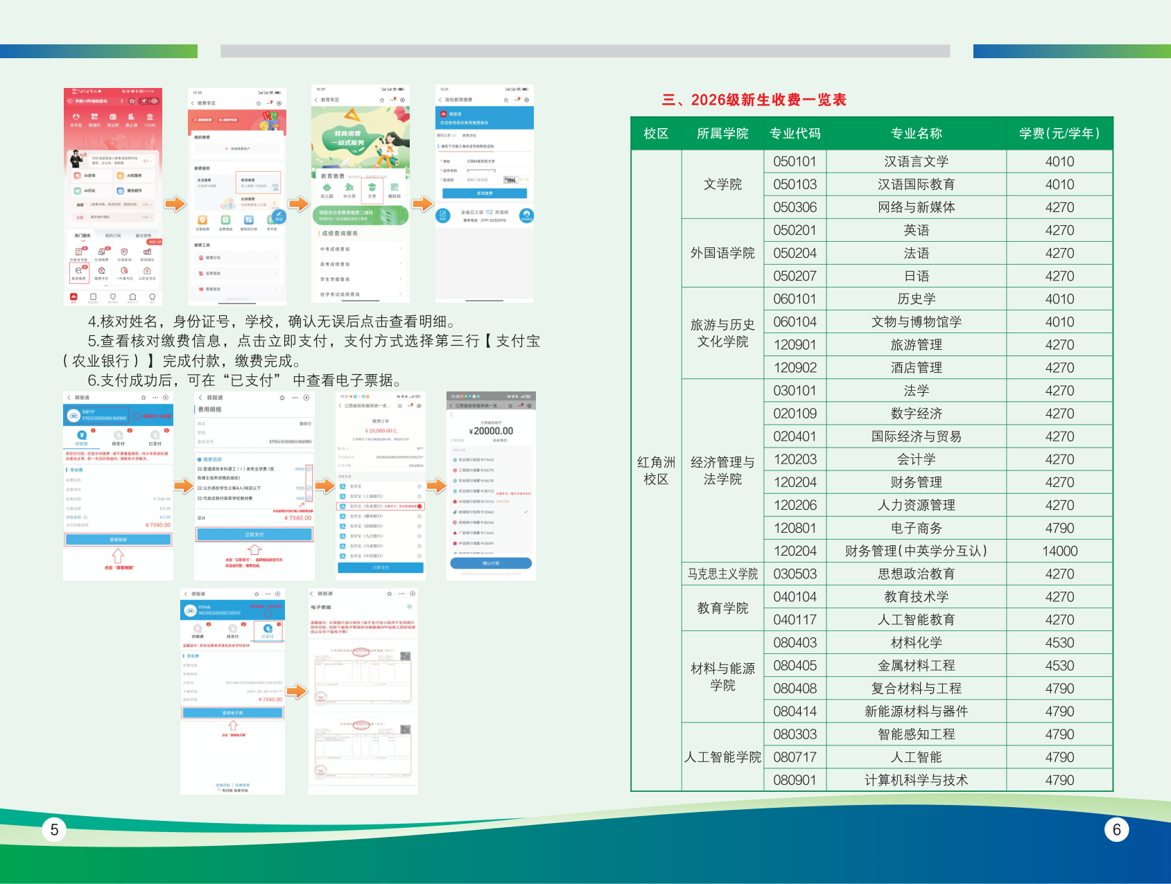This screenshot has width=1171, height=884.
Task: Click the 所属学院 column header
Action: tap(722, 134)
